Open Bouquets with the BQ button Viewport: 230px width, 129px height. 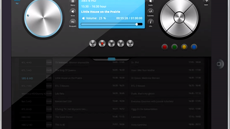click(73, 22)
